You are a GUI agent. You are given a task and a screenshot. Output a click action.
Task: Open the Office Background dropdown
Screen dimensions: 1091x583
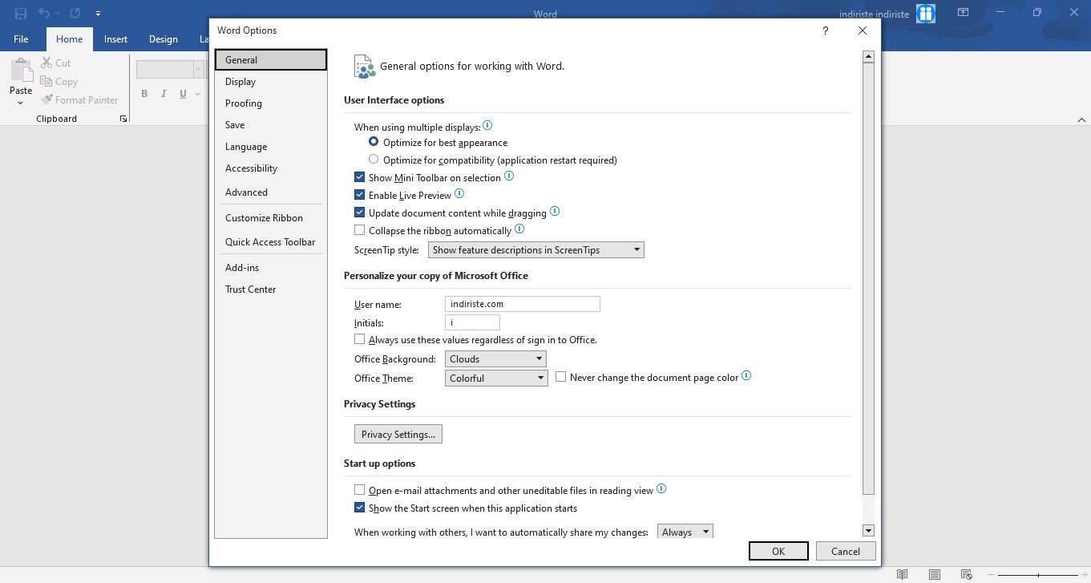[x=496, y=359]
